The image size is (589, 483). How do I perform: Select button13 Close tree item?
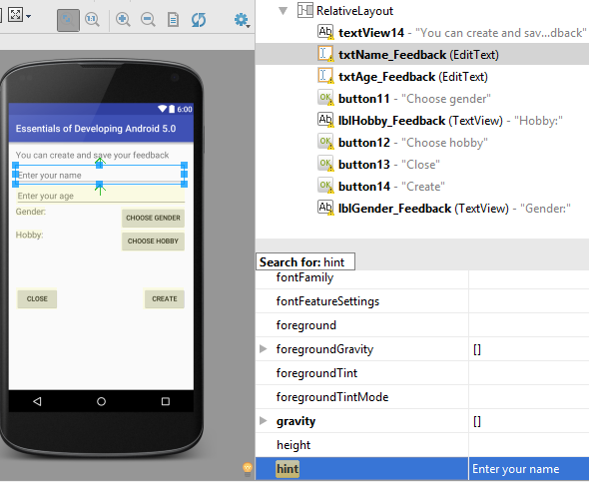tap(422, 164)
